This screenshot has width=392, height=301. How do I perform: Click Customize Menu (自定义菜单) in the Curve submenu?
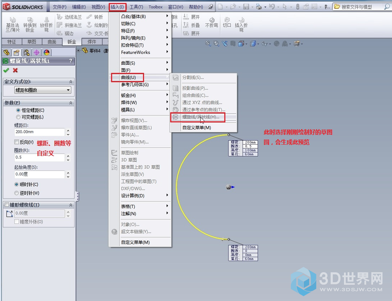[x=196, y=127]
